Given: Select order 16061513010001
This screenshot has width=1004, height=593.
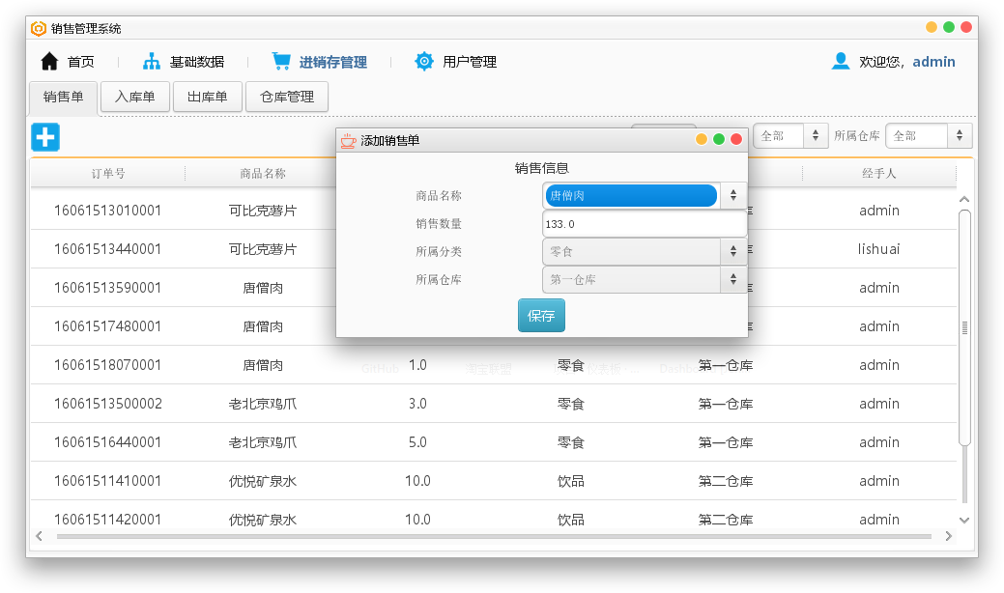Looking at the screenshot, I should coord(107,211).
